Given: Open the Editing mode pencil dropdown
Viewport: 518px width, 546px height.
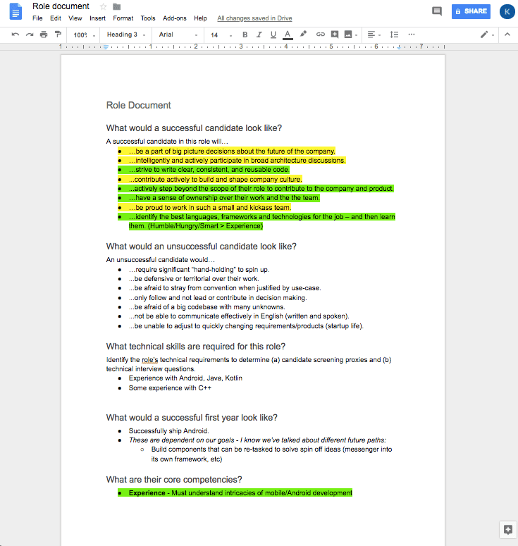Looking at the screenshot, I should [487, 35].
